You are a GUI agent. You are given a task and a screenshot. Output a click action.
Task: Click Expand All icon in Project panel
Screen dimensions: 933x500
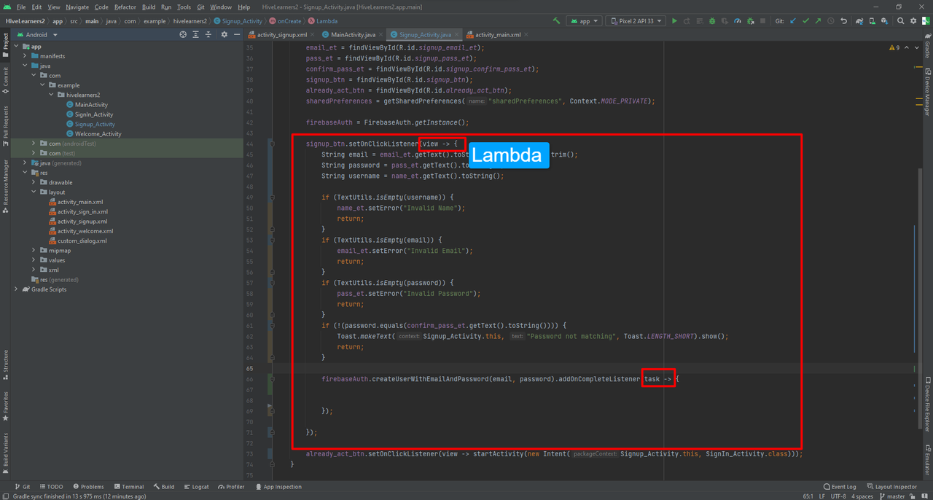tap(195, 34)
